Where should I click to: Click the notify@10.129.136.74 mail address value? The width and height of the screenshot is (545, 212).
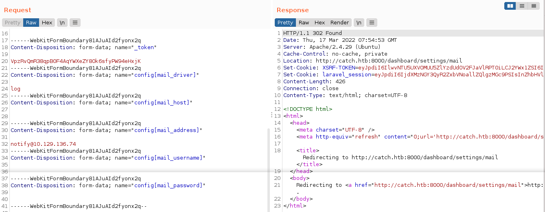click(x=43, y=144)
